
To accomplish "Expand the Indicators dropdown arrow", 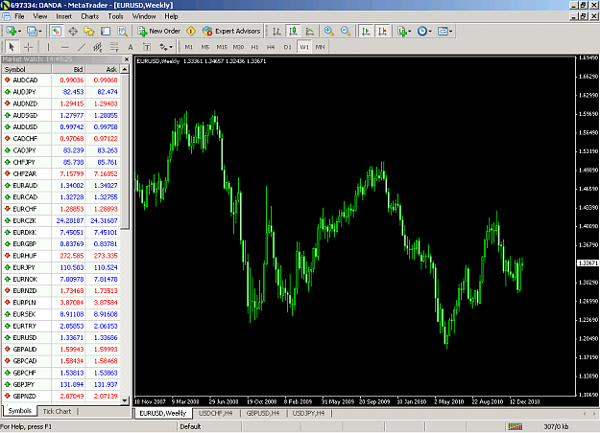I will (x=409, y=32).
